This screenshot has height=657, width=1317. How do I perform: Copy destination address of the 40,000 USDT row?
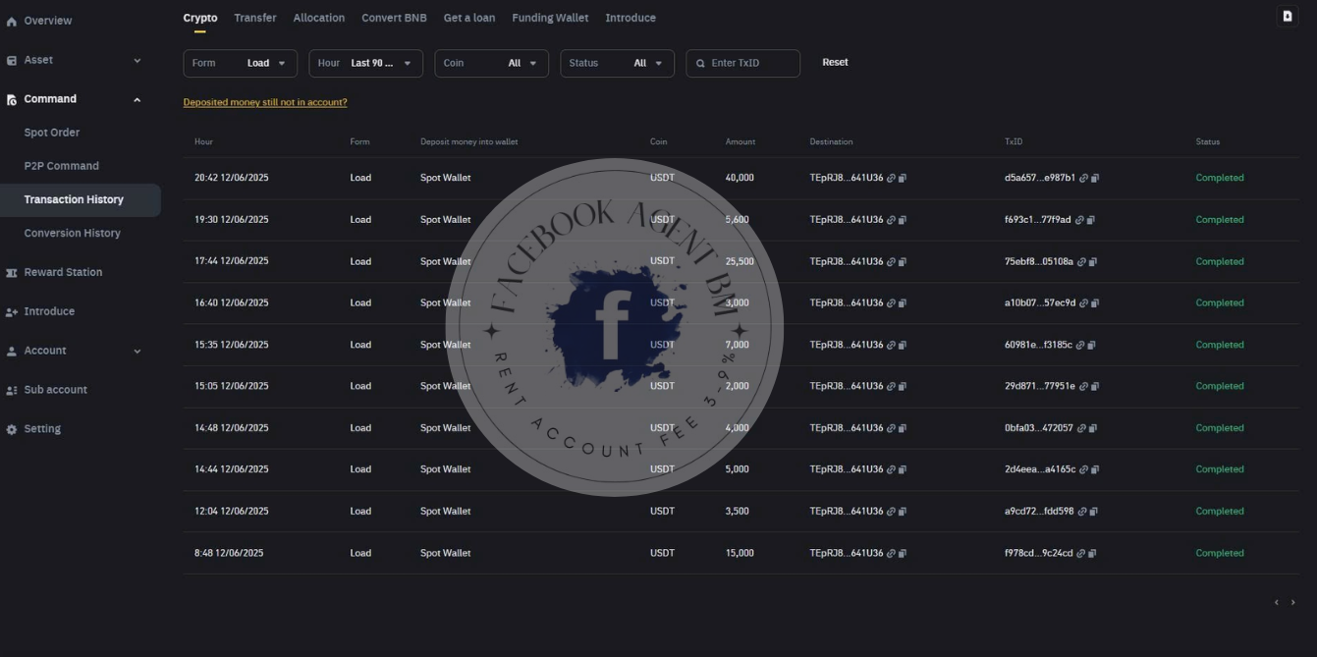(903, 179)
